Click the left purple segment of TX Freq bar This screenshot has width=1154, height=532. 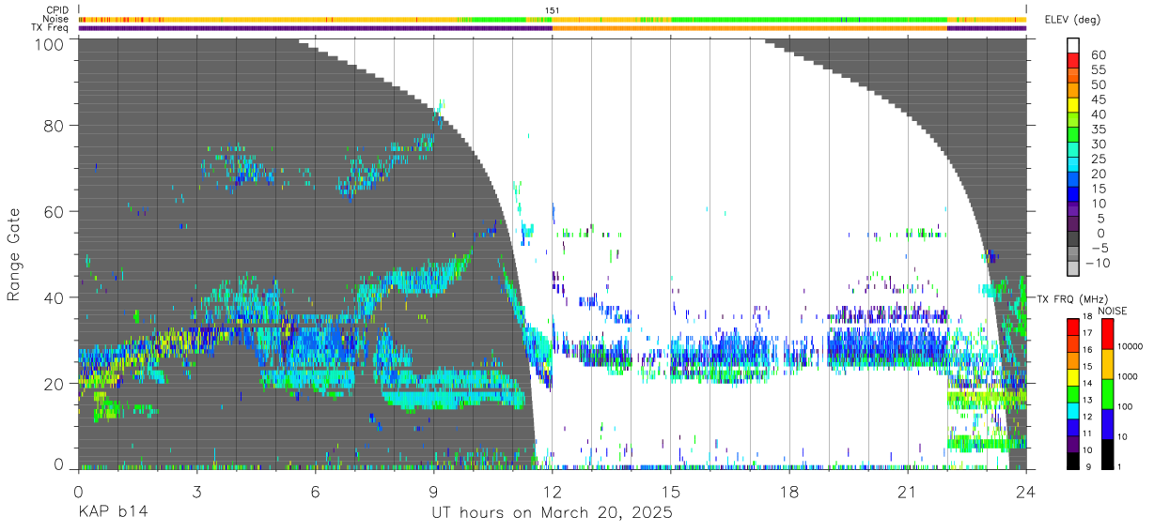315,28
